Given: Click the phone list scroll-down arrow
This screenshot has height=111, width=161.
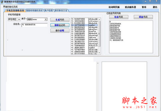Looking at the screenshot, I should 99,53.
